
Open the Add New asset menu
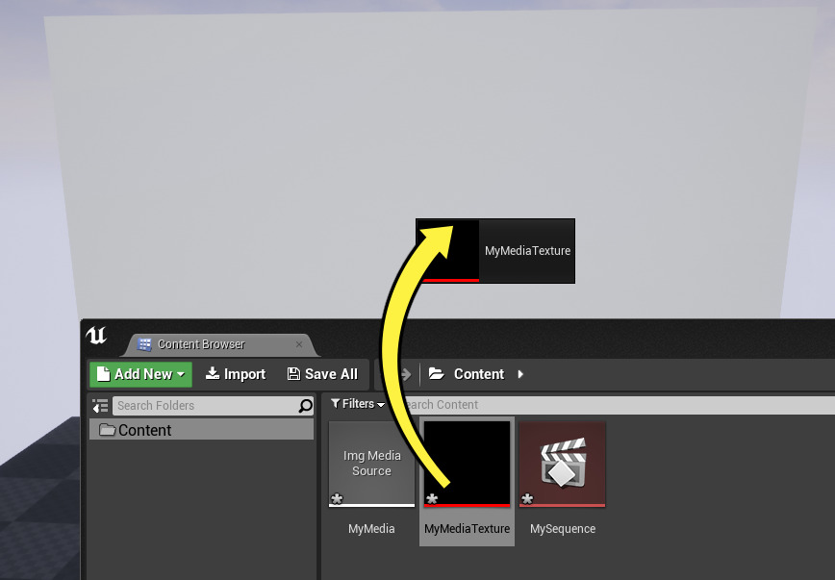(140, 374)
